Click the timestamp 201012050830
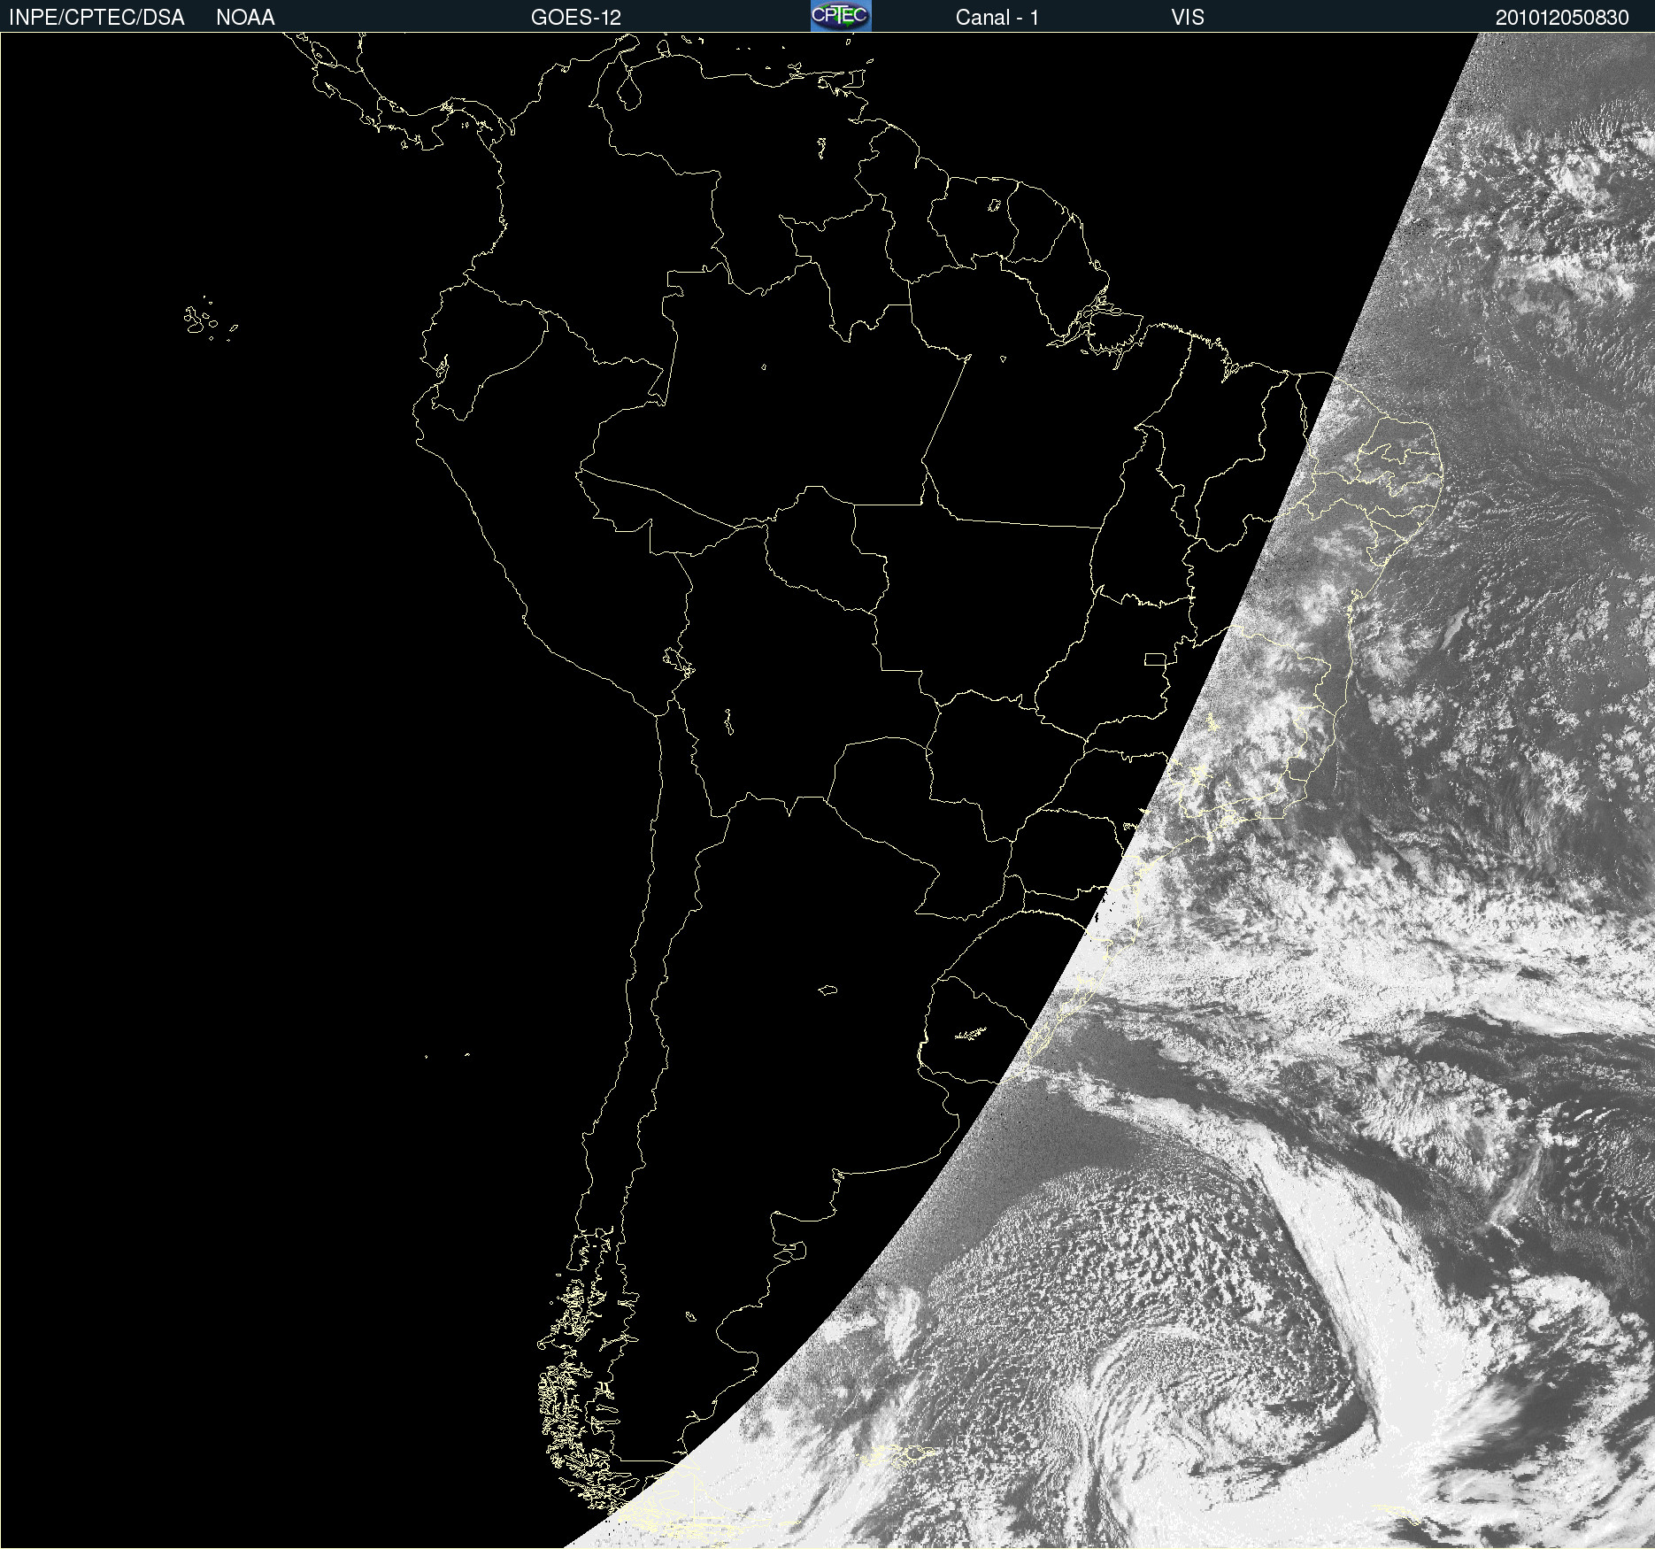This screenshot has width=1655, height=1549. (x=1562, y=18)
